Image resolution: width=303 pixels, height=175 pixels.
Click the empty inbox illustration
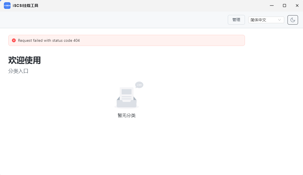pyautogui.click(x=129, y=95)
